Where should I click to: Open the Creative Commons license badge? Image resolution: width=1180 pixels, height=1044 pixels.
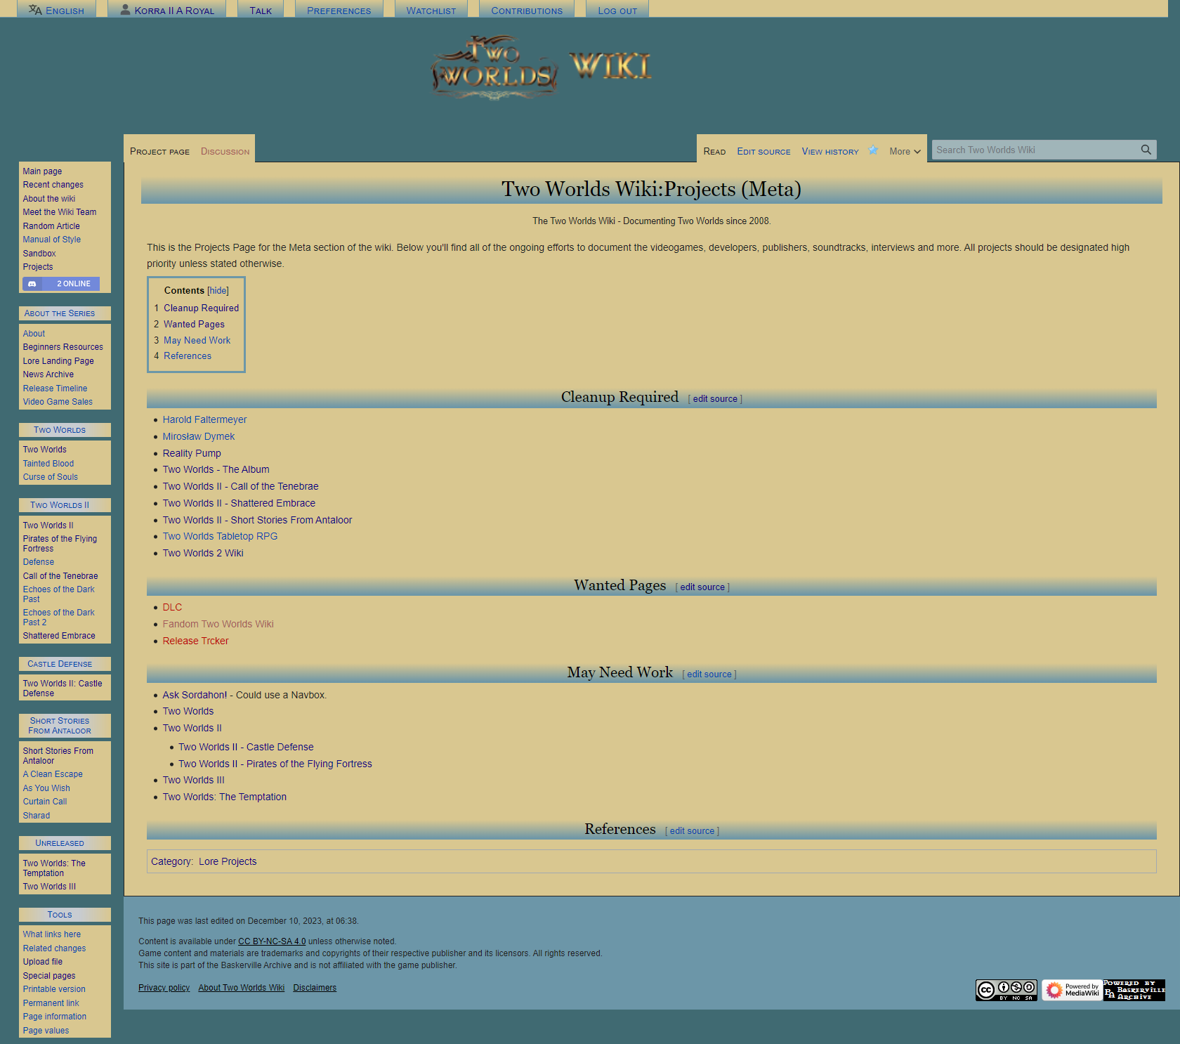1006,991
